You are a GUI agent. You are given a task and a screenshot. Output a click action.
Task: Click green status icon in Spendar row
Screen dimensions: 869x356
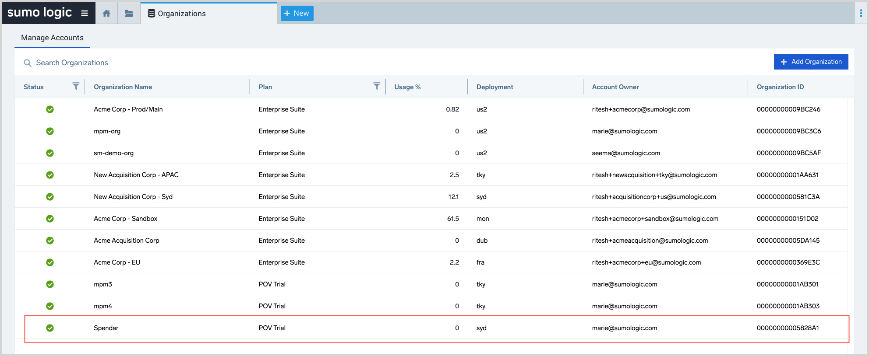50,328
